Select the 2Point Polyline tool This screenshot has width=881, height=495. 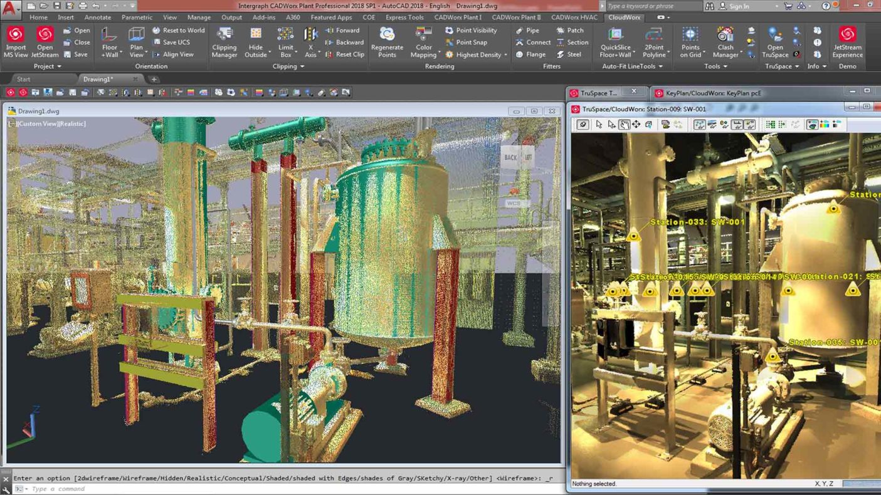tap(654, 42)
